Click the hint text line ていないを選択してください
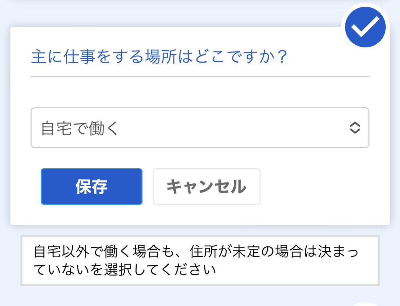Viewport: 400px width, 306px height. 125,270
